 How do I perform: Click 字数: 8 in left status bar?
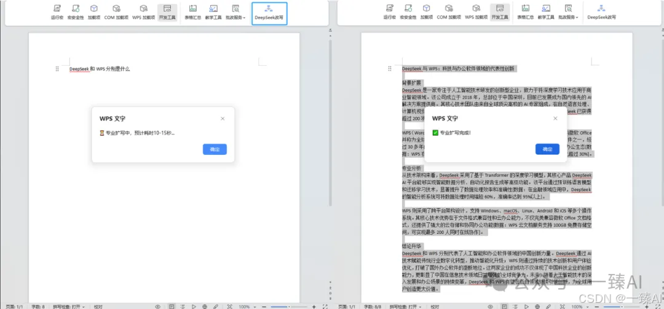(38, 306)
